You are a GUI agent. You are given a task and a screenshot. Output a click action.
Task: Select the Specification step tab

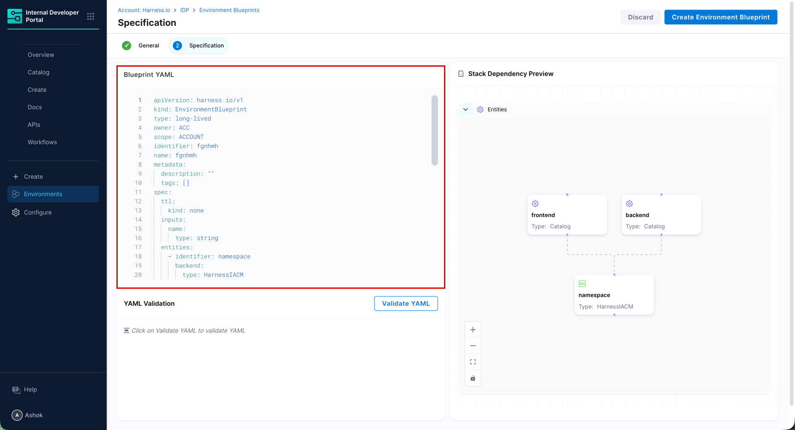point(198,46)
